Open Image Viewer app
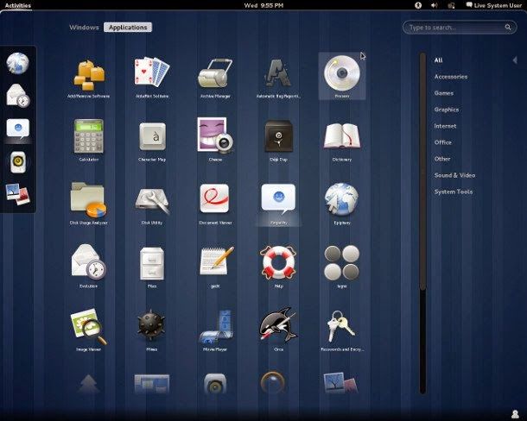Screen dimensions: 527x421 [88, 330]
